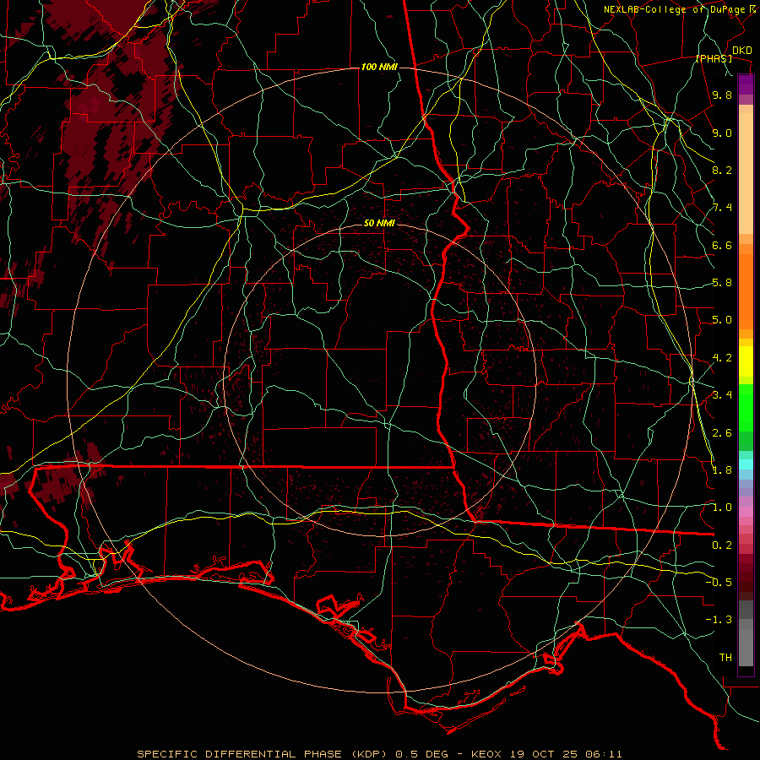The image size is (760, 760).
Task: Click the Specific Differential Phase KEOX caption
Action: [379, 754]
